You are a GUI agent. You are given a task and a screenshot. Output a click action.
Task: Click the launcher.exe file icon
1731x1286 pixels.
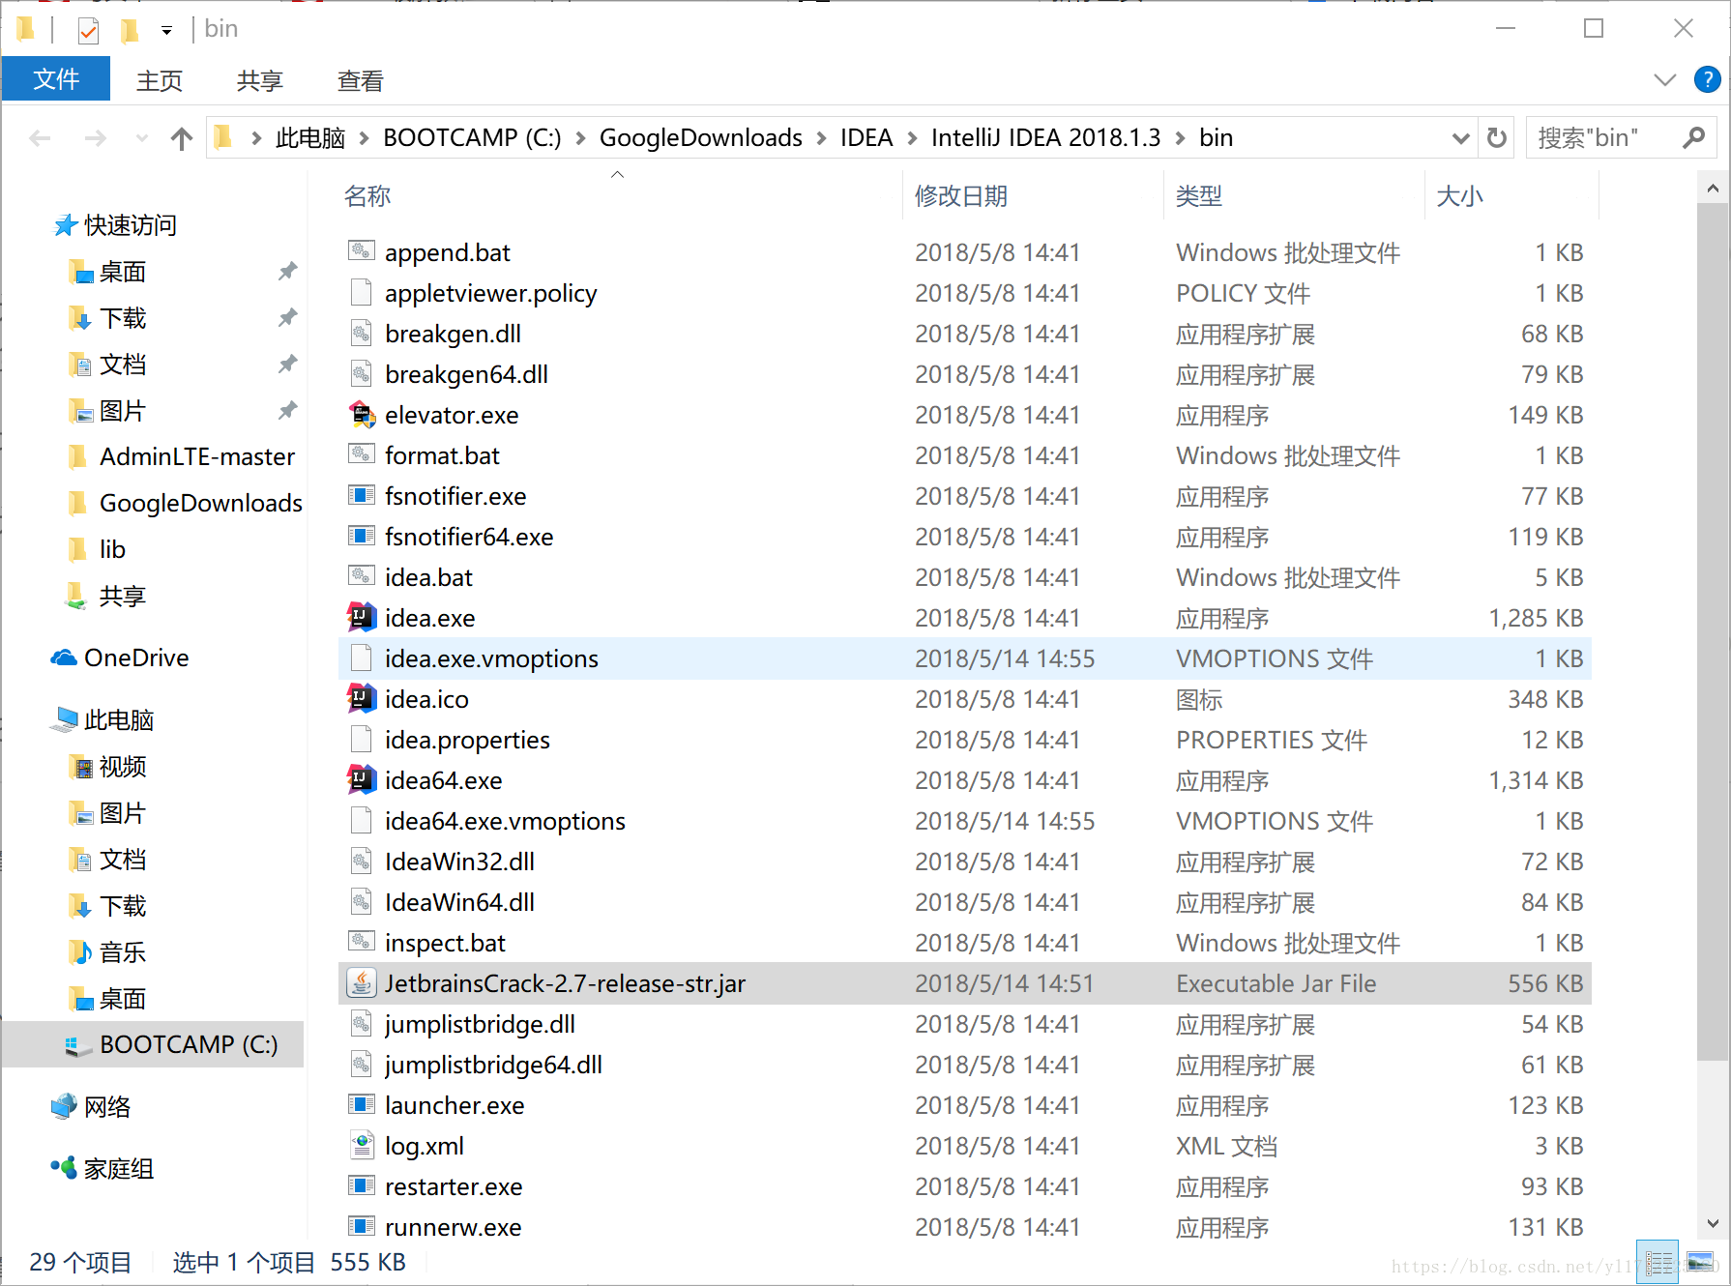(362, 1105)
